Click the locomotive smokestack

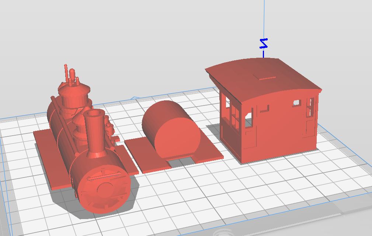[x=95, y=133]
